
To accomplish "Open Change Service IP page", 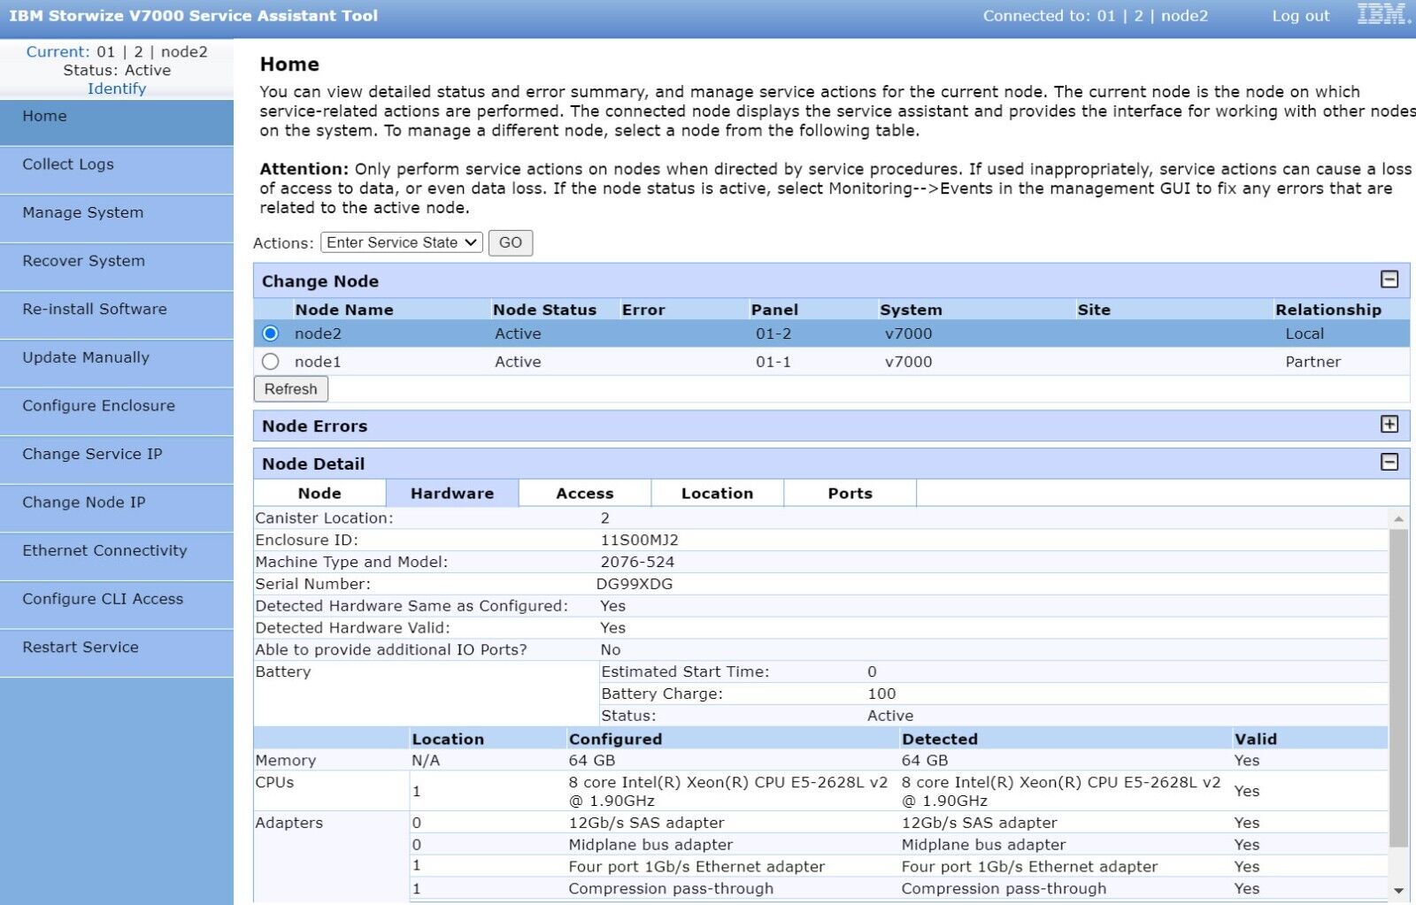I will click(x=117, y=461).
